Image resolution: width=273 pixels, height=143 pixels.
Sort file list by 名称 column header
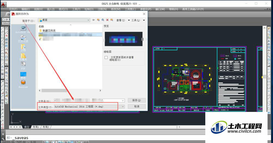pos(41,26)
